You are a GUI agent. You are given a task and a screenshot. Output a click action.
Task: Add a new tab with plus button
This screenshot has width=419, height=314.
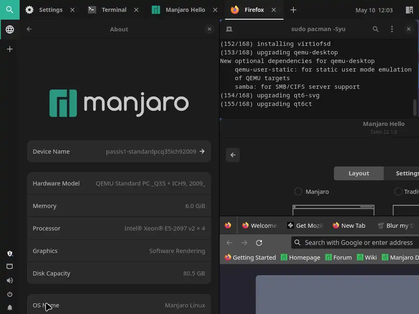(293, 10)
